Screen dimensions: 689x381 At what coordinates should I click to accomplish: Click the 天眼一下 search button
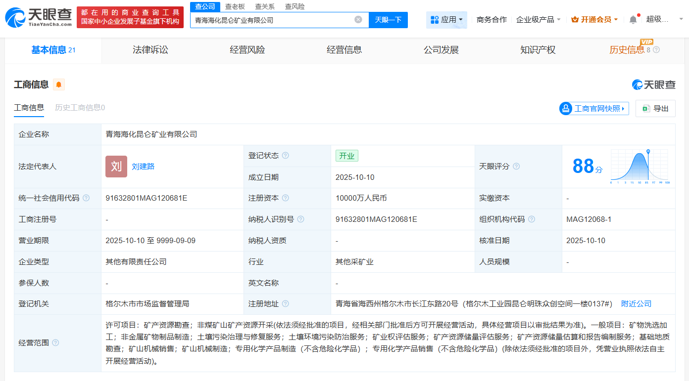388,20
